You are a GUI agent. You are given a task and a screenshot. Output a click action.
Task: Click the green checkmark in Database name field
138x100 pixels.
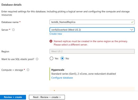tap(132, 22)
